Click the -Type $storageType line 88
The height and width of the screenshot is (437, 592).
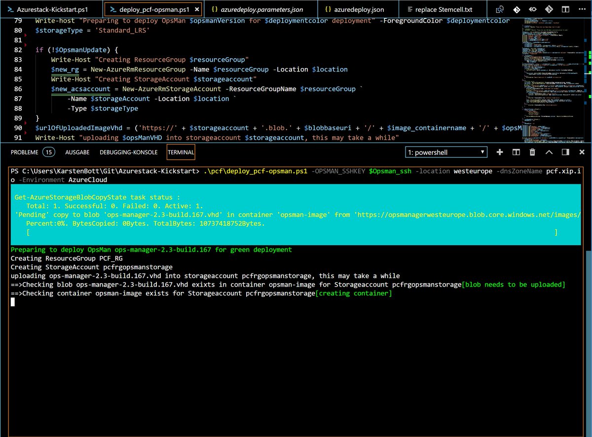click(103, 109)
